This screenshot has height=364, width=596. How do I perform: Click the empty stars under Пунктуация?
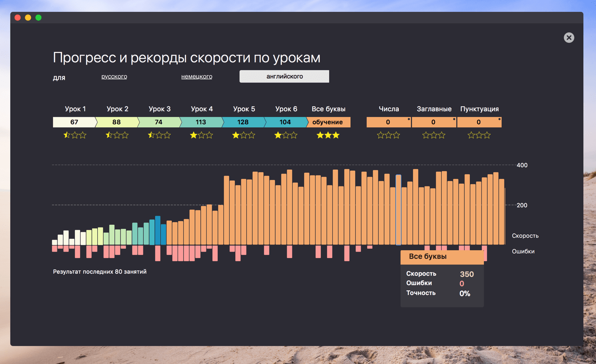(479, 135)
